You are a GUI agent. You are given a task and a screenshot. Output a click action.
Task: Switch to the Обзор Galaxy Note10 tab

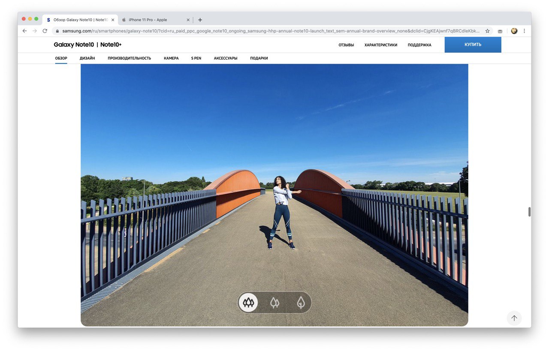coord(80,20)
